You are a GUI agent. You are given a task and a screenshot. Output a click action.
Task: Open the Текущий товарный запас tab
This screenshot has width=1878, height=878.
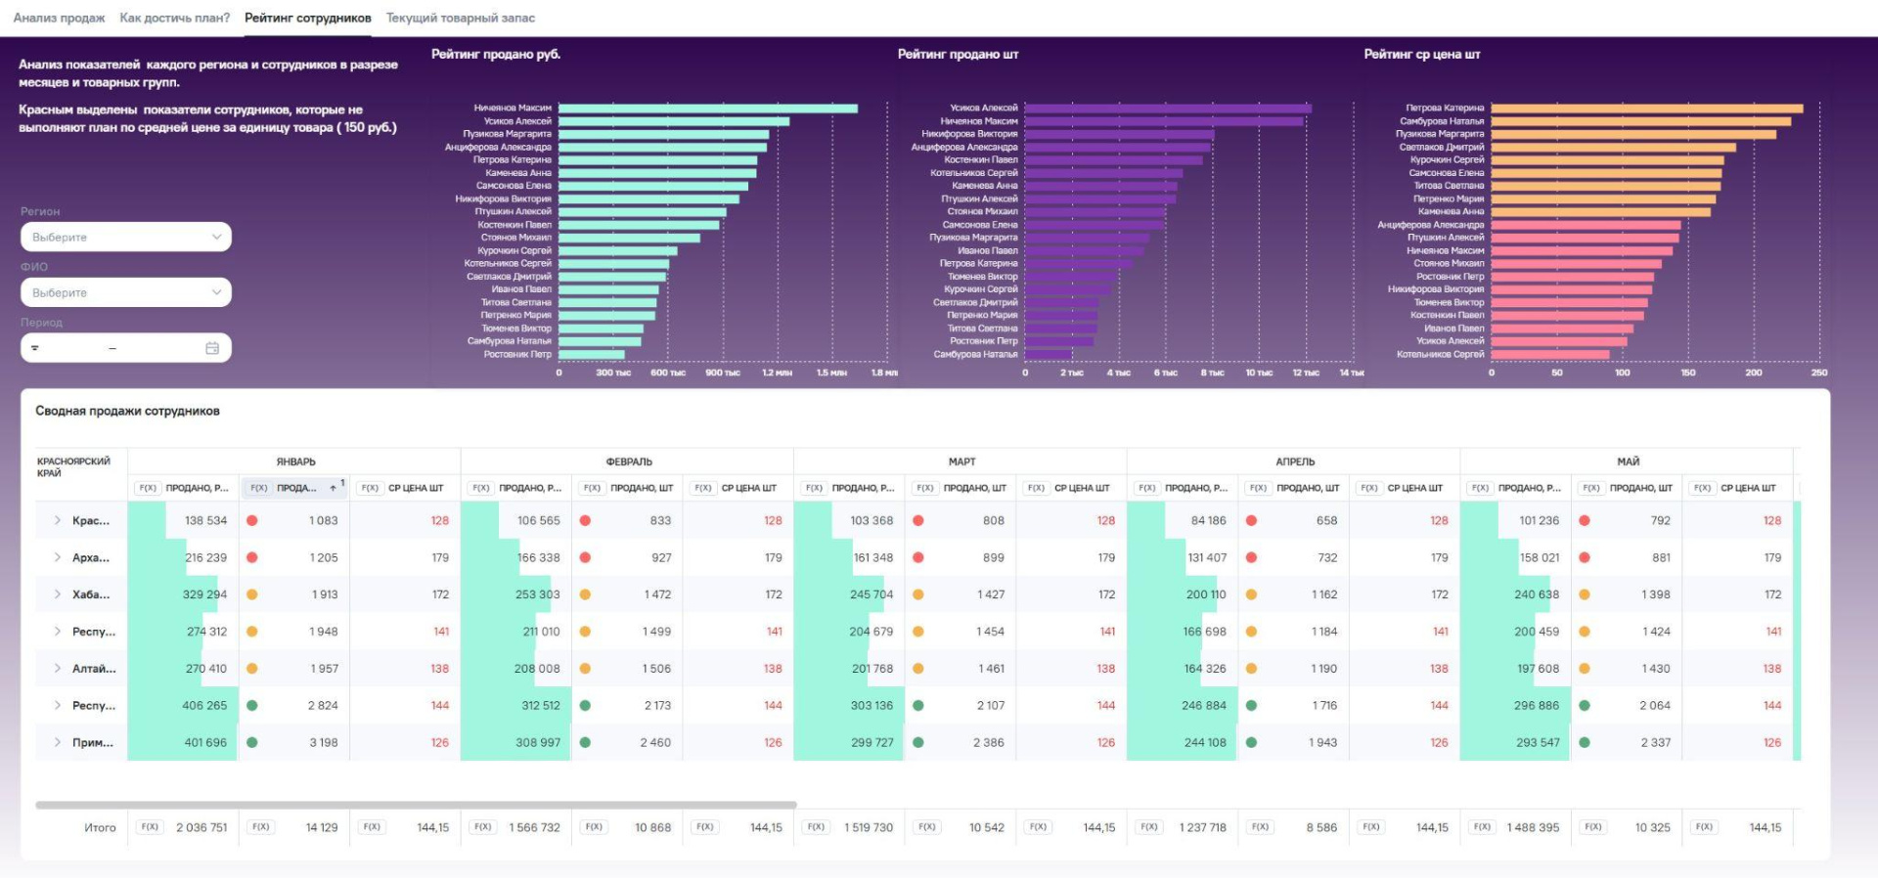pos(461,18)
